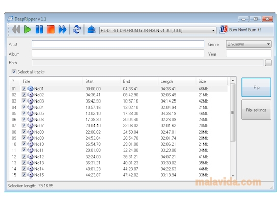The height and width of the screenshot is (204, 280).
Task: Start playback with the green Play button
Action: [27, 30]
